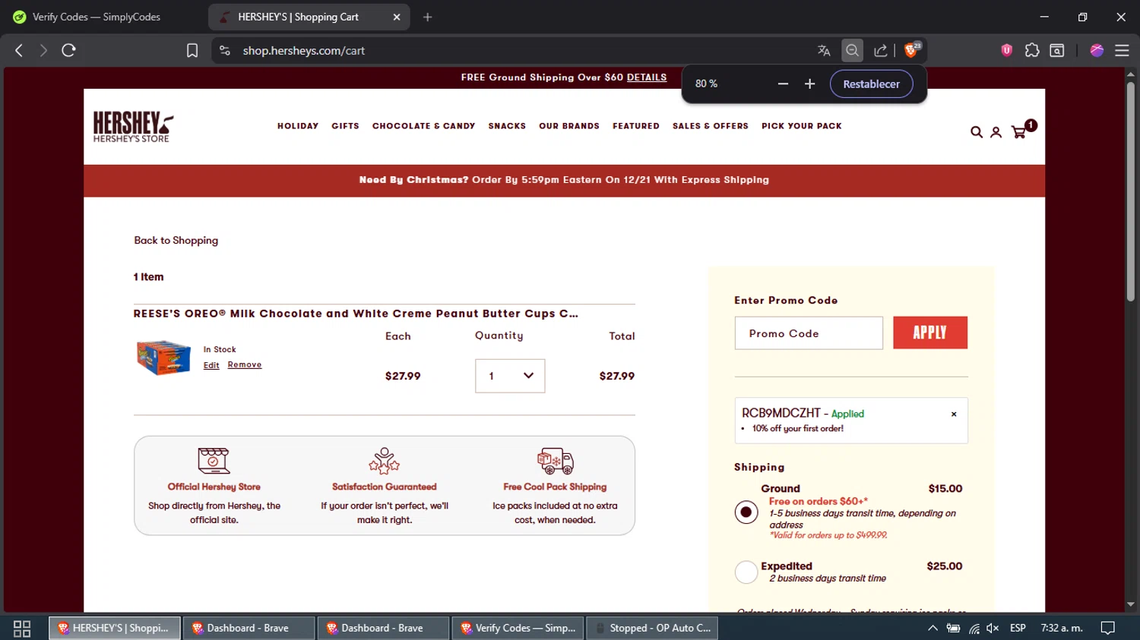This screenshot has height=640, width=1140.
Task: Click the Official Hershey Store icon
Action: (214, 461)
